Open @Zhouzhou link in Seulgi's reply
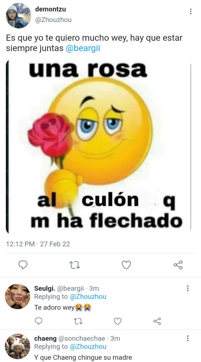The image size is (201, 362). pyautogui.click(x=88, y=296)
